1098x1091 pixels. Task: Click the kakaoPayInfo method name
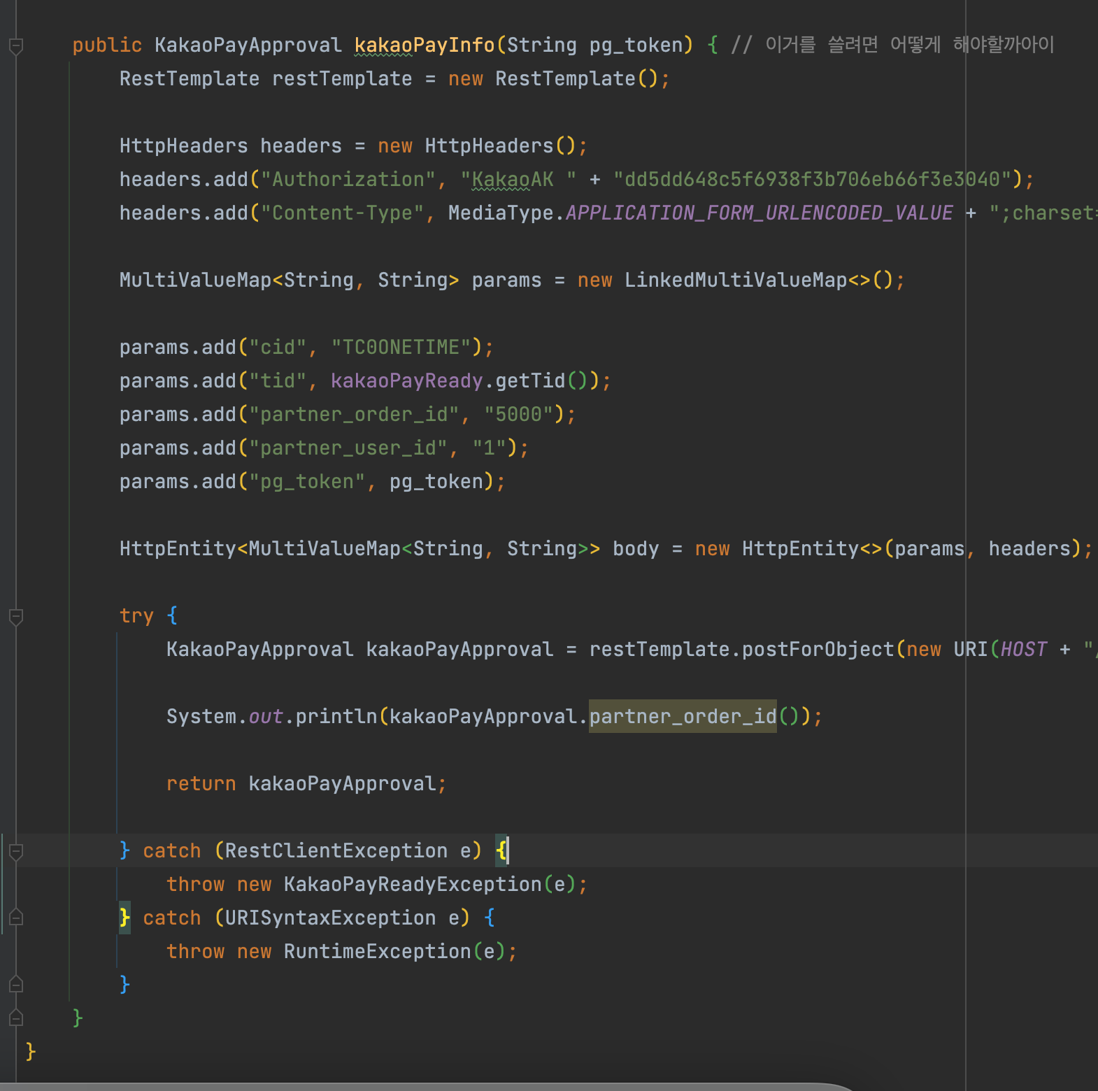click(425, 45)
